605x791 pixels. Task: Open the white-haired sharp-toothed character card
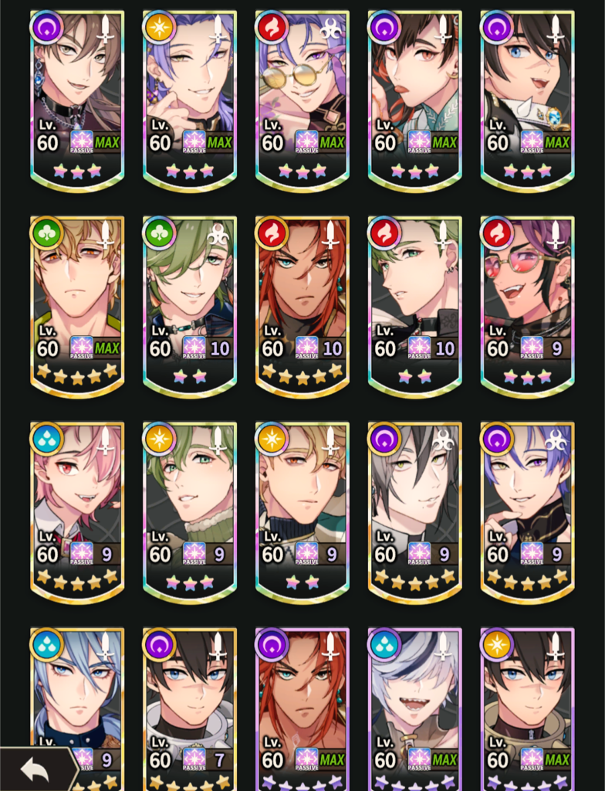(415, 709)
